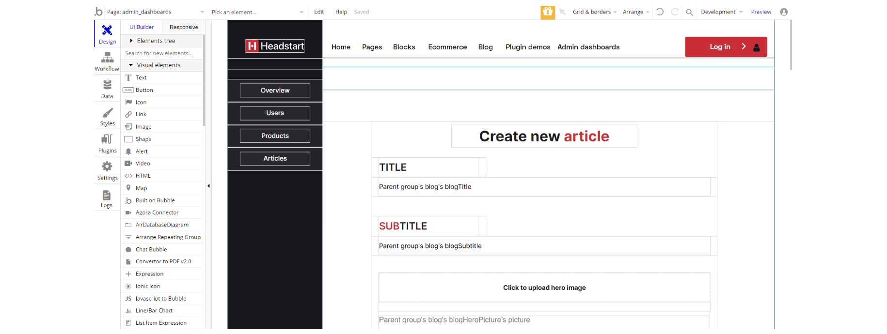Screen dimensions: 887x334
Task: Select the Line/Bar Chart element
Action: click(x=162, y=311)
